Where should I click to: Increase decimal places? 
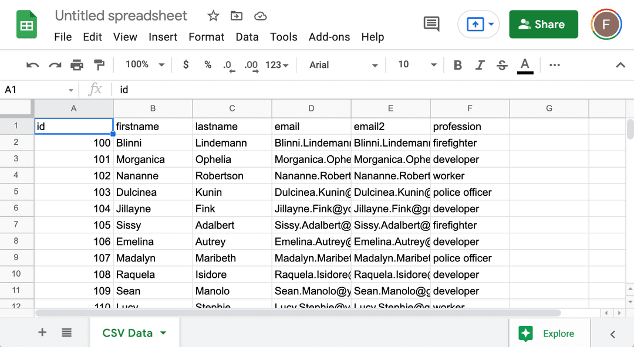click(251, 64)
